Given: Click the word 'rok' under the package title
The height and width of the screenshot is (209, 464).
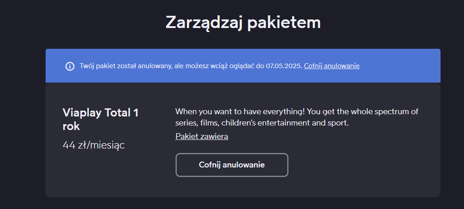Looking at the screenshot, I should tap(71, 126).
